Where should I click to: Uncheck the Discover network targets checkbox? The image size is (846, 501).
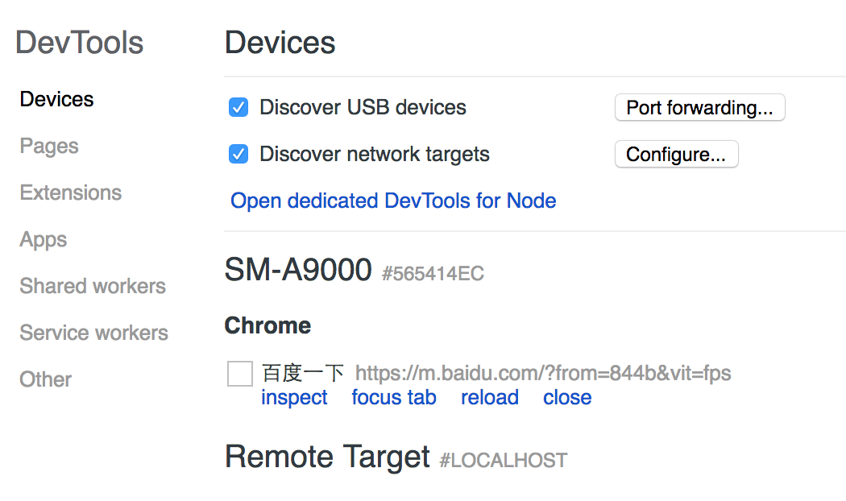click(x=238, y=154)
